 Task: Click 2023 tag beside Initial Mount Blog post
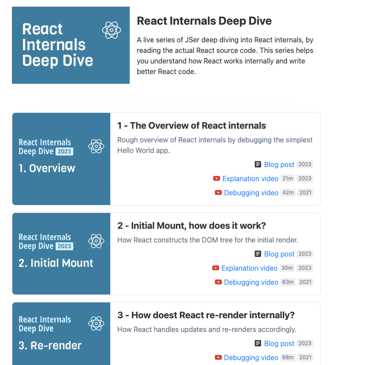point(305,254)
